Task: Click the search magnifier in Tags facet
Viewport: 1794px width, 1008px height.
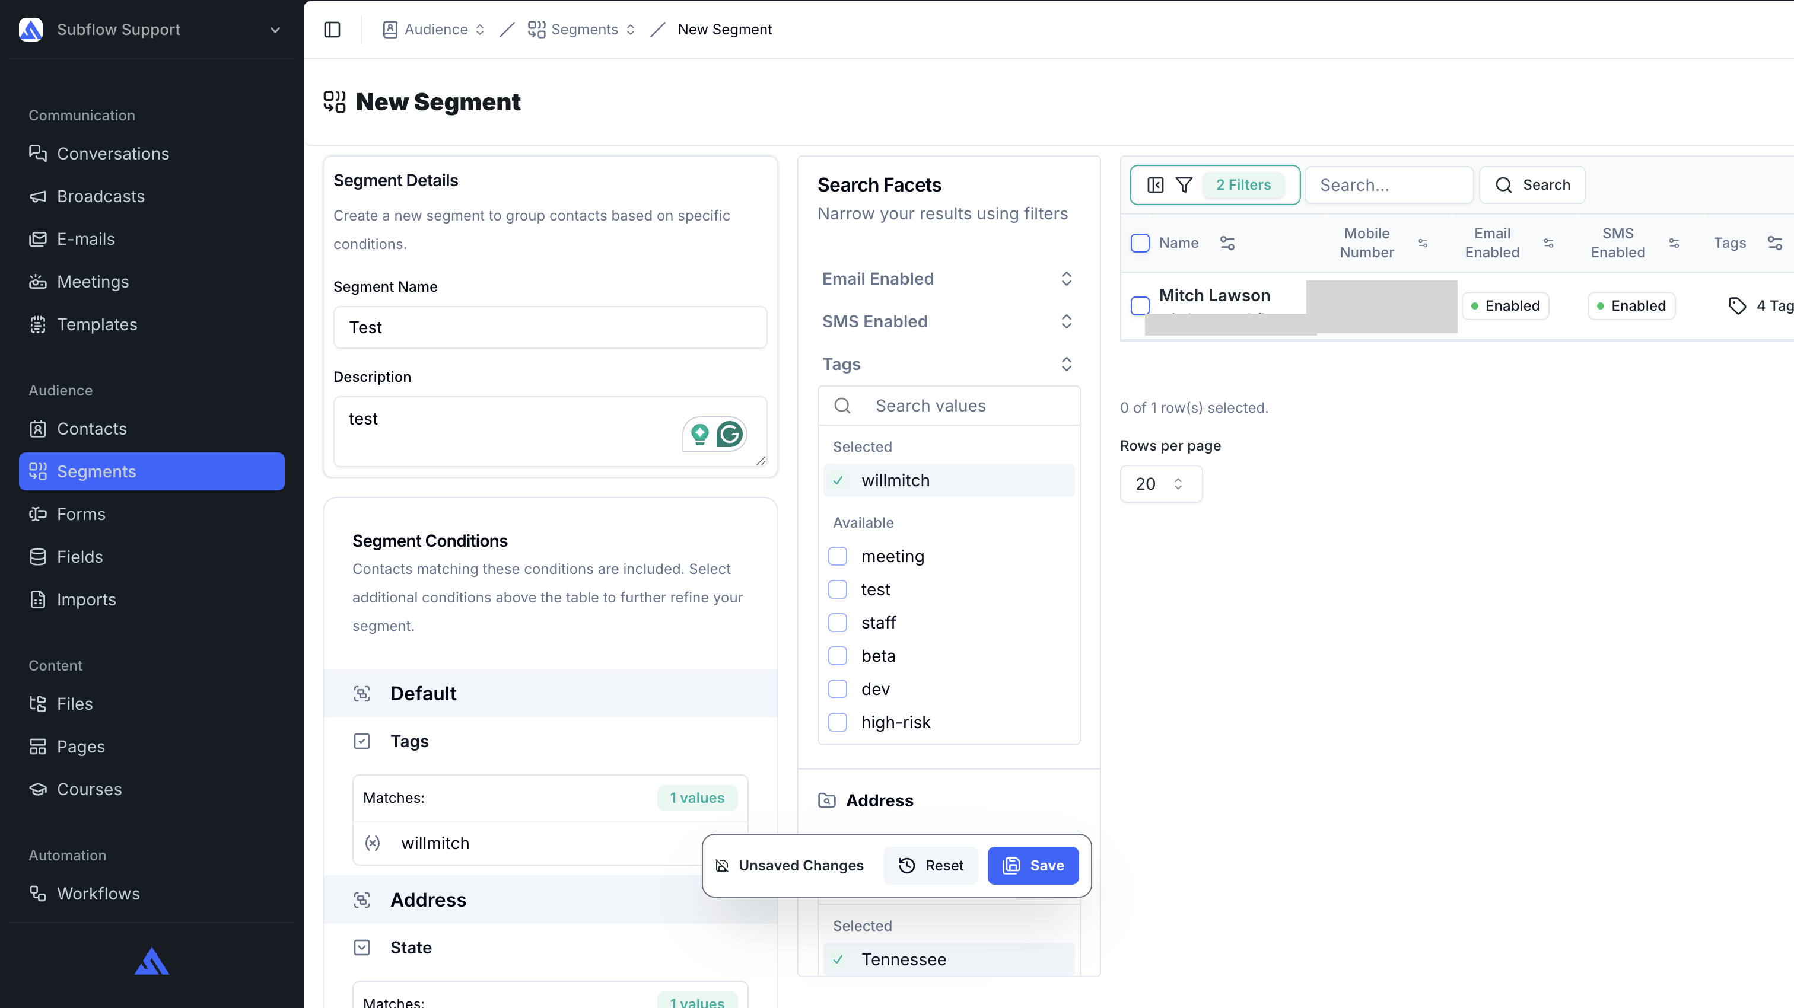Action: pyautogui.click(x=842, y=406)
